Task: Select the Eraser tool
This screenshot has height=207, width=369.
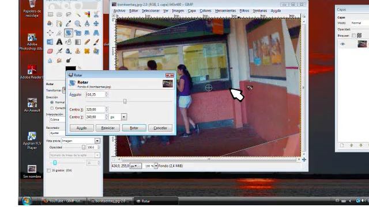Action: pyautogui.click(x=50, y=51)
